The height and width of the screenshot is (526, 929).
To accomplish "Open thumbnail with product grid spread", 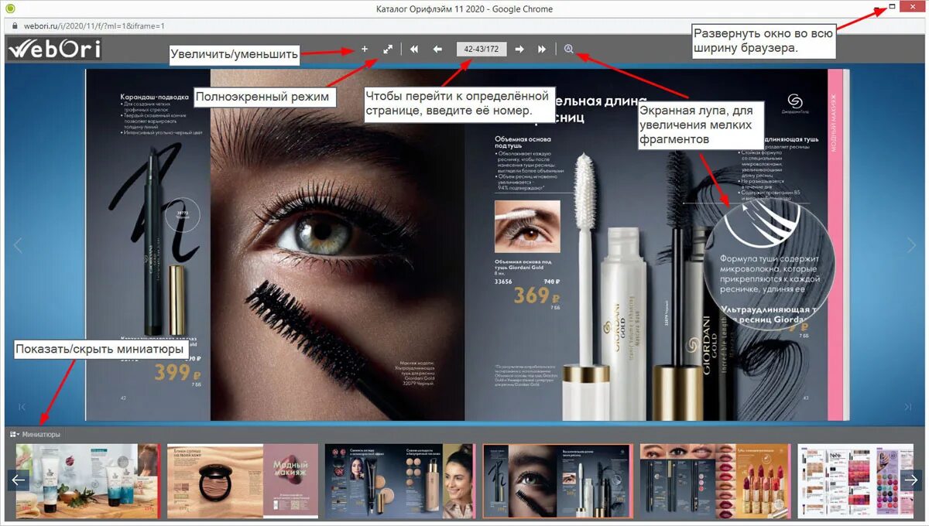I will tap(855, 480).
